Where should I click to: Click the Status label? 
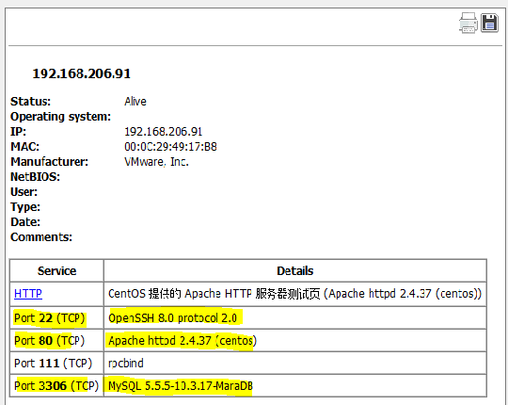pos(30,102)
